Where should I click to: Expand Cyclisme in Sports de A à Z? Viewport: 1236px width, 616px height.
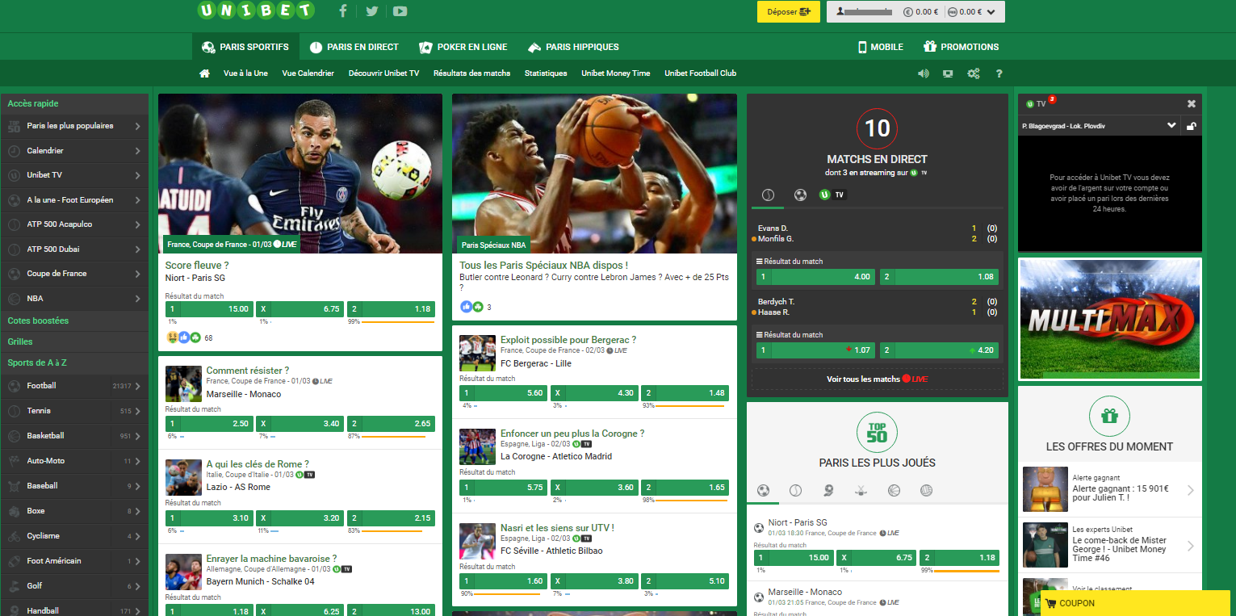[74, 536]
